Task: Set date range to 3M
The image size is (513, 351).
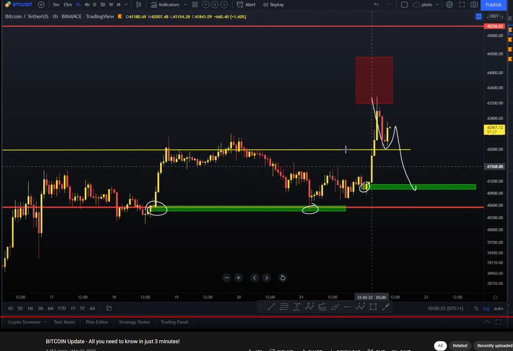Action: pos(40,308)
